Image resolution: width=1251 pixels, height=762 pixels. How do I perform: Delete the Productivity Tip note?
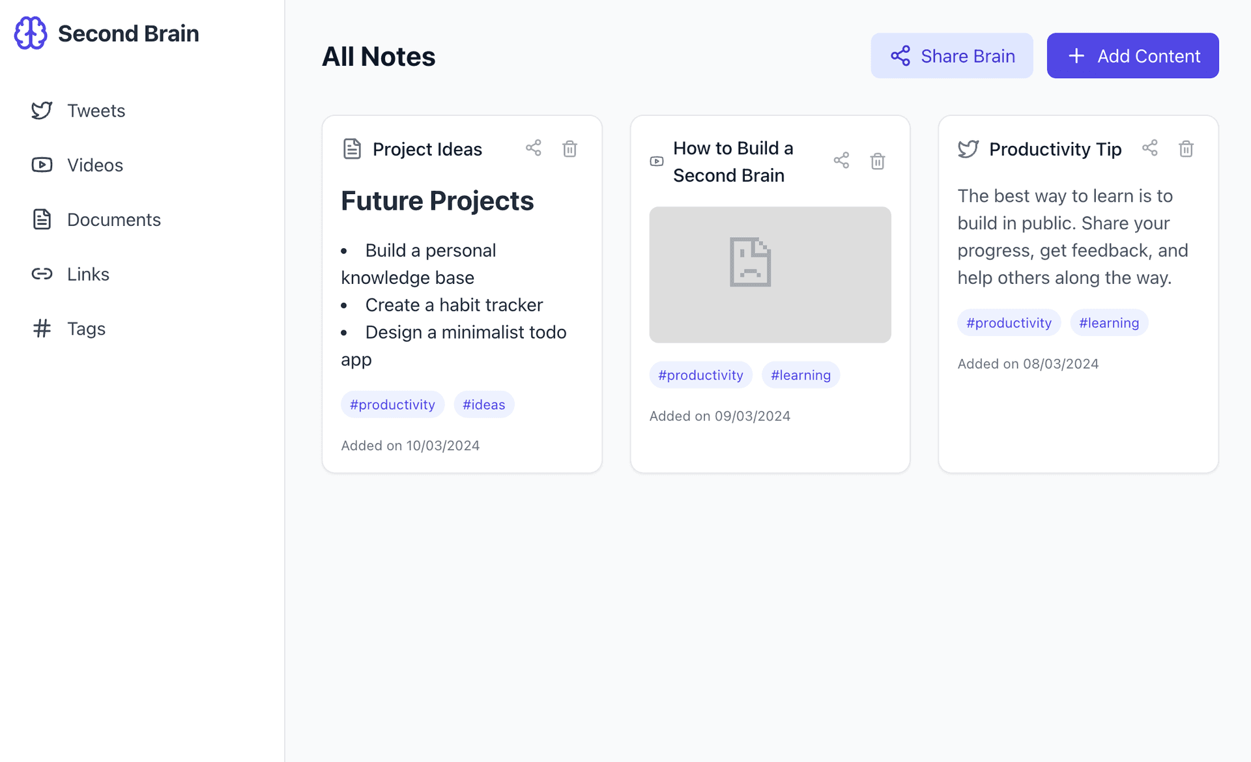tap(1186, 148)
